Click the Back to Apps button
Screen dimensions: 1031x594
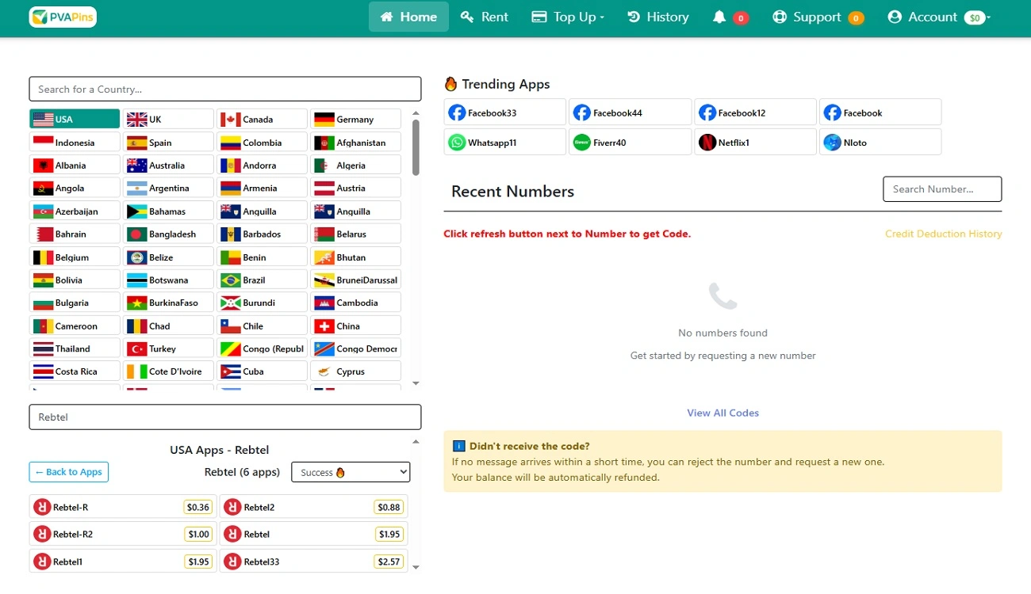pos(69,472)
